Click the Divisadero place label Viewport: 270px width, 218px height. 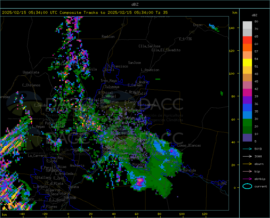146,105
